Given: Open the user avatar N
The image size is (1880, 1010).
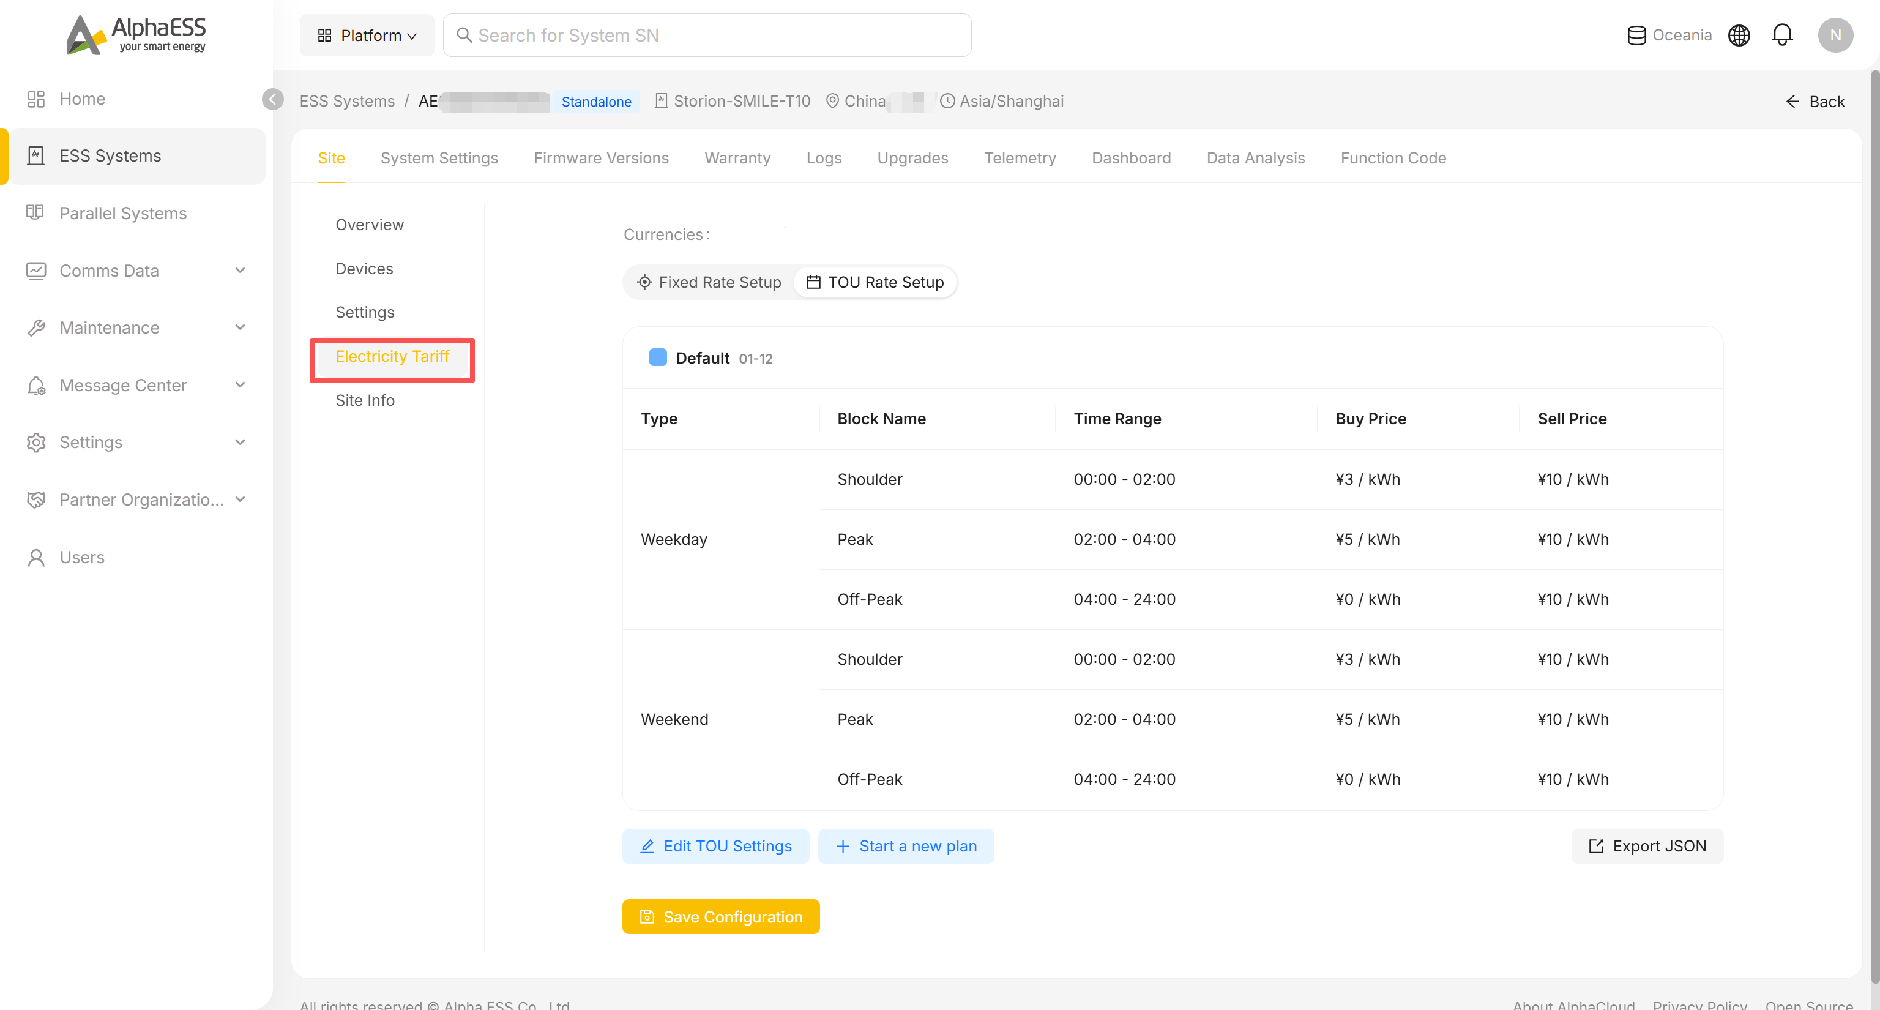Looking at the screenshot, I should point(1835,35).
